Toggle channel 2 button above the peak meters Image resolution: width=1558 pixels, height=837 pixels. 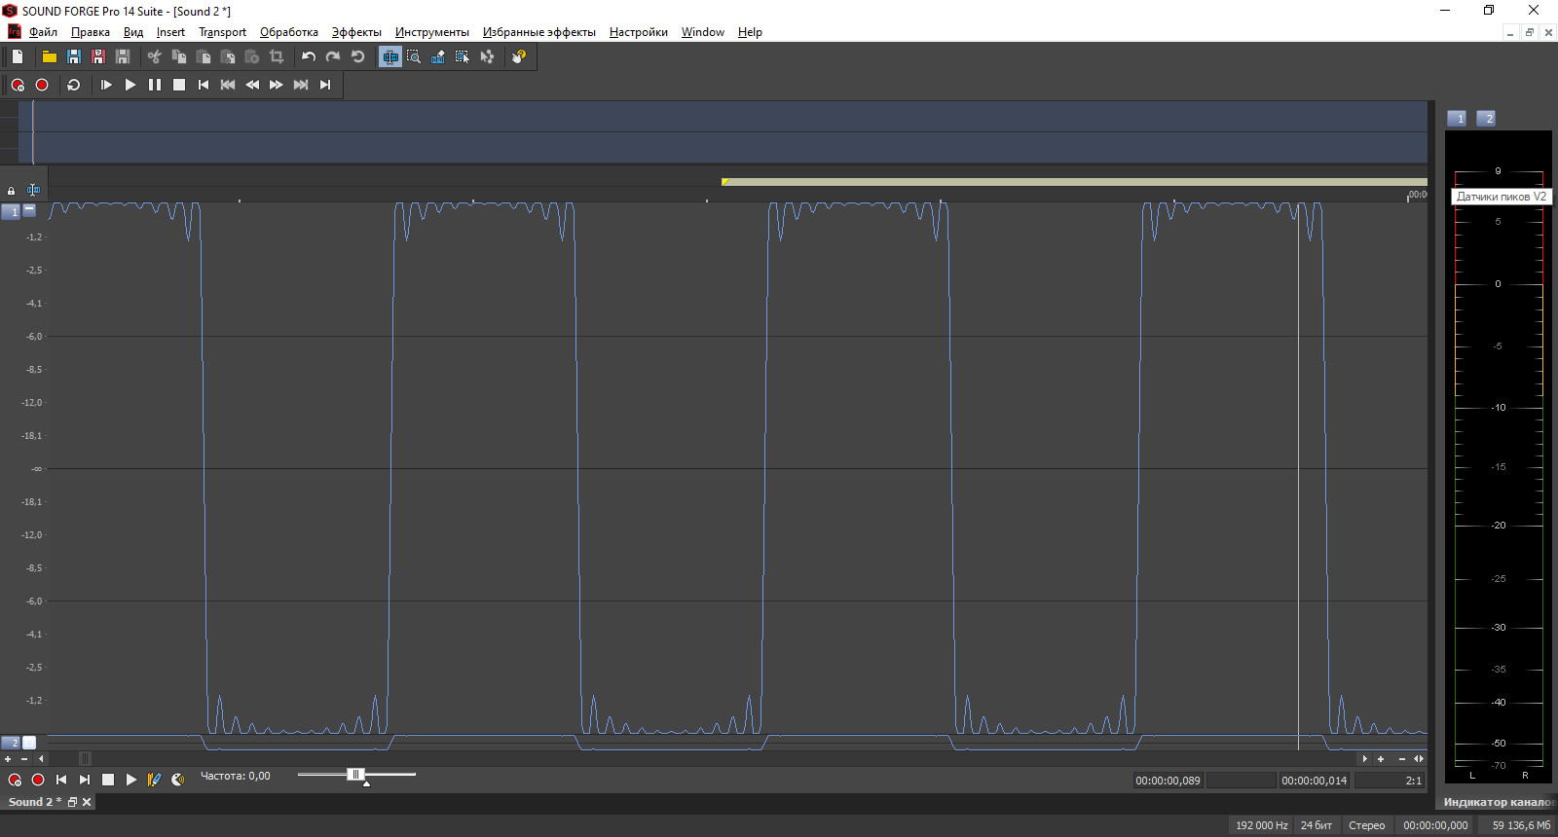point(1486,119)
